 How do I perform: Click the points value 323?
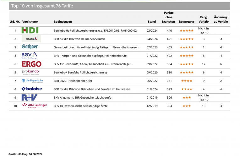pos(169,89)
